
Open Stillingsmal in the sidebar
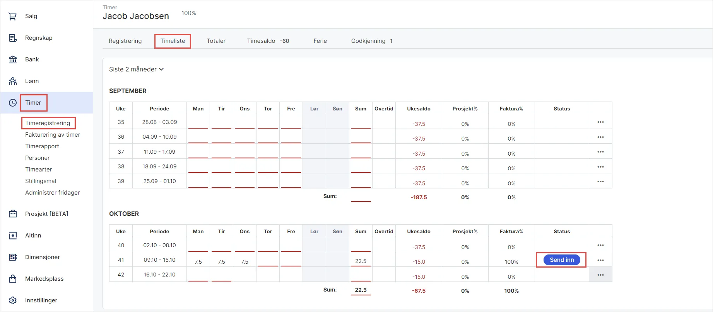click(x=41, y=181)
